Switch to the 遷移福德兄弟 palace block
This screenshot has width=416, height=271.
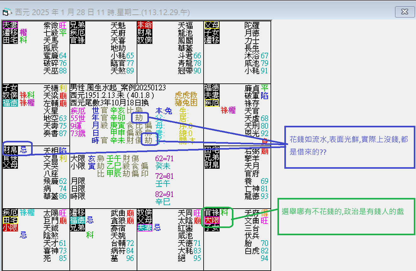point(78,220)
